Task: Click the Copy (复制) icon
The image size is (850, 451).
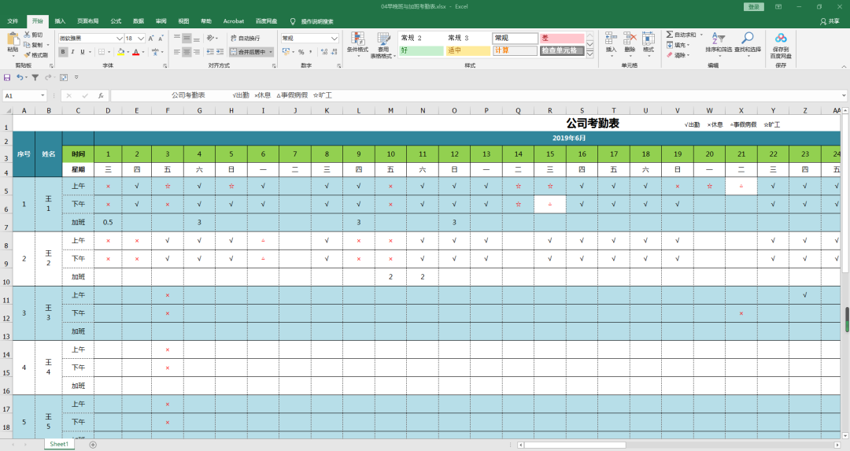Action: (x=27, y=44)
